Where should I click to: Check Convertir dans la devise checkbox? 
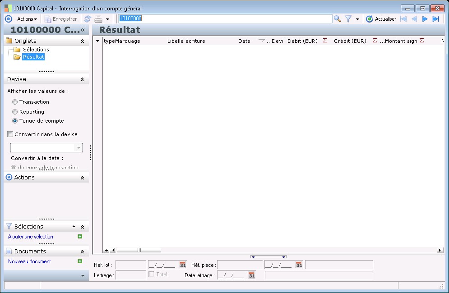[x=10, y=134]
